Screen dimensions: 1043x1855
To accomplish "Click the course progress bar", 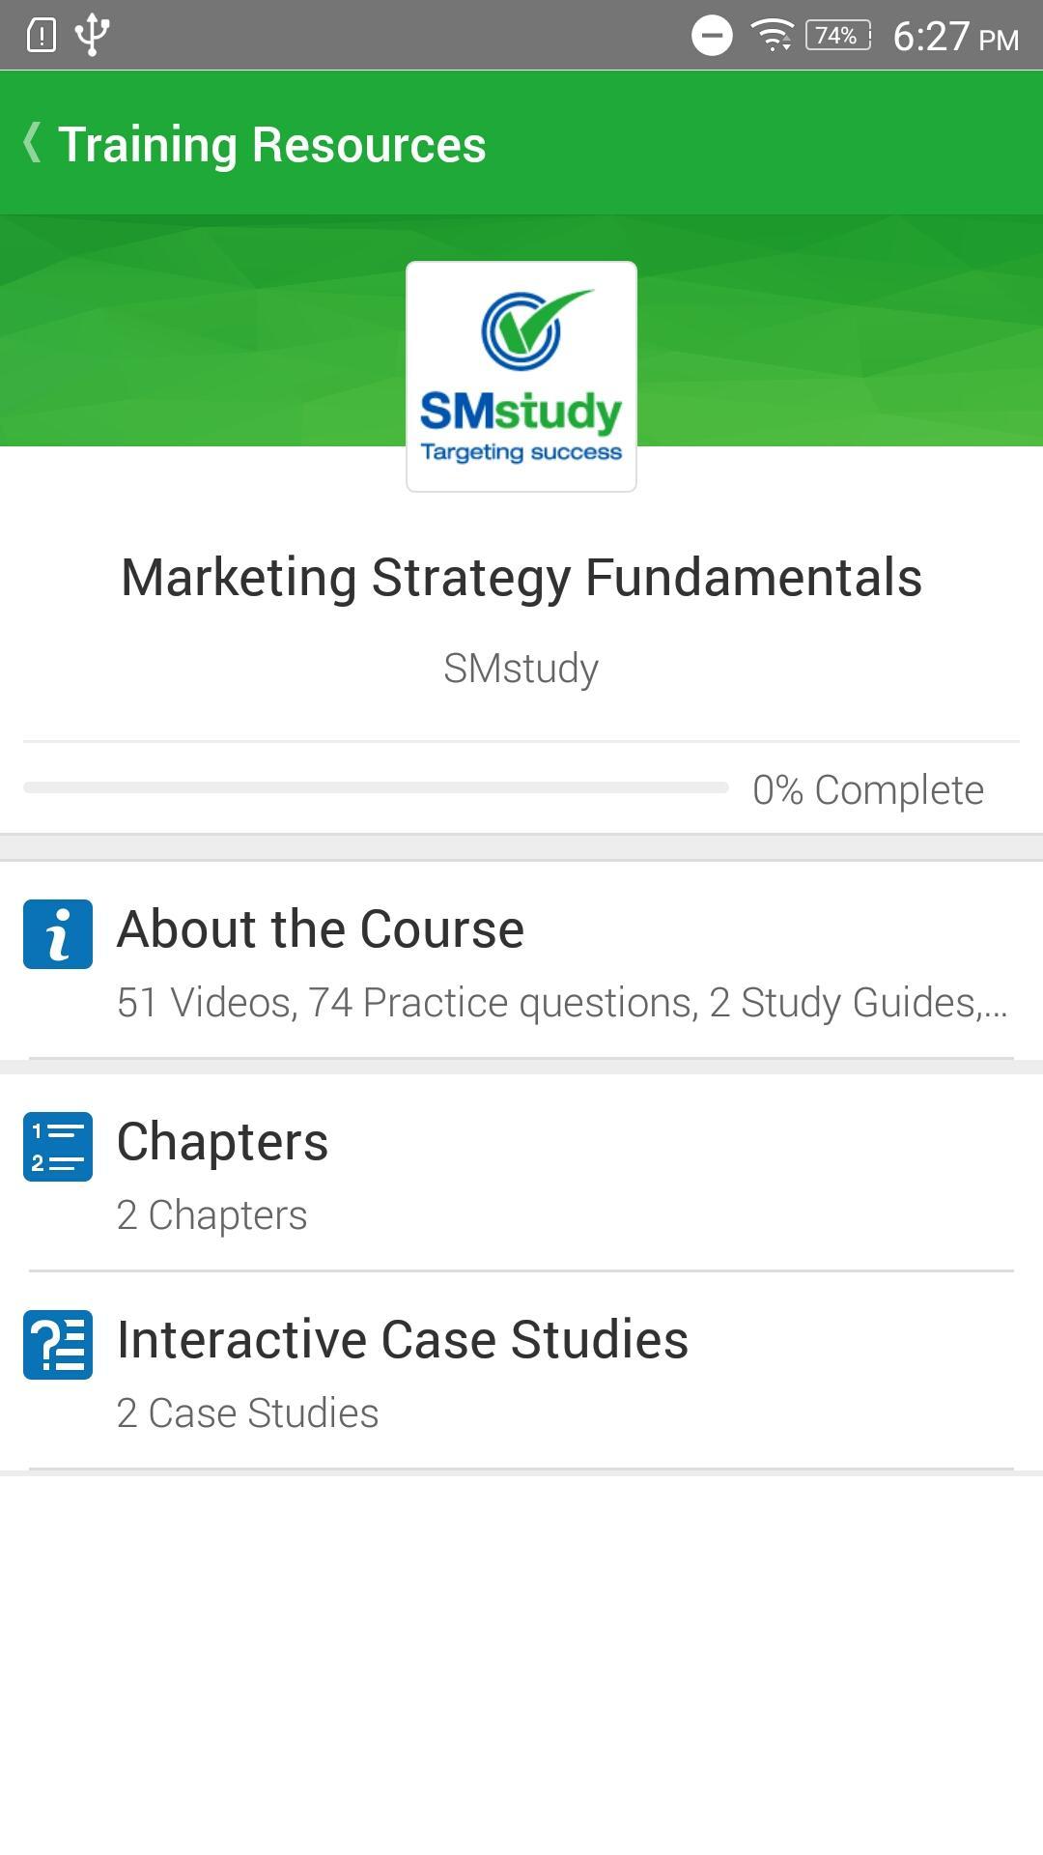I will click(376, 788).
